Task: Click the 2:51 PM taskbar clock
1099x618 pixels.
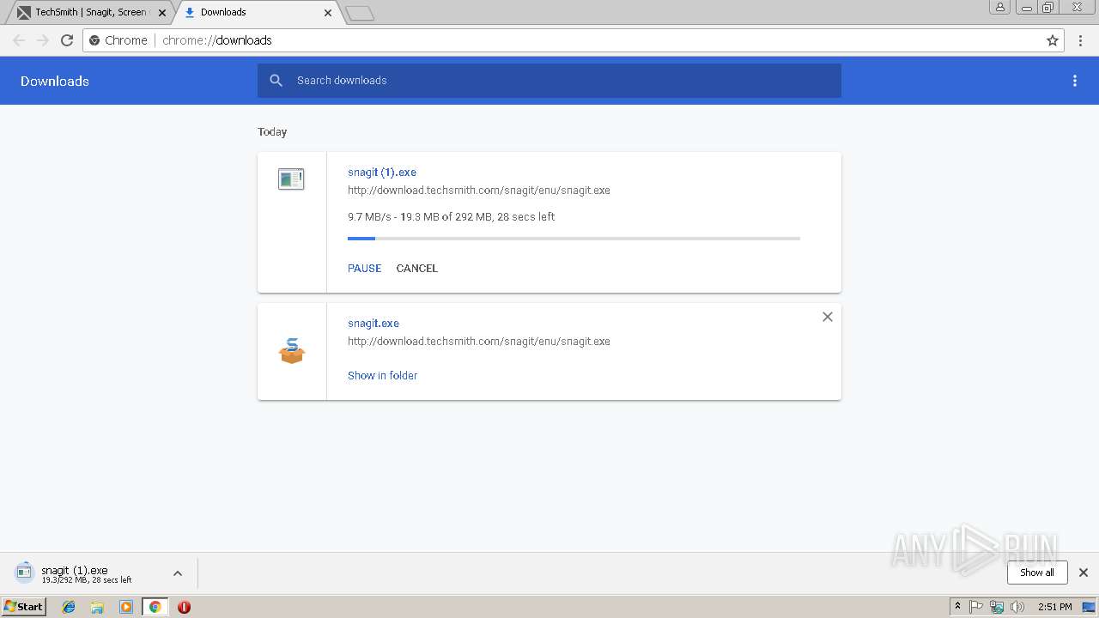Action: pyautogui.click(x=1054, y=607)
